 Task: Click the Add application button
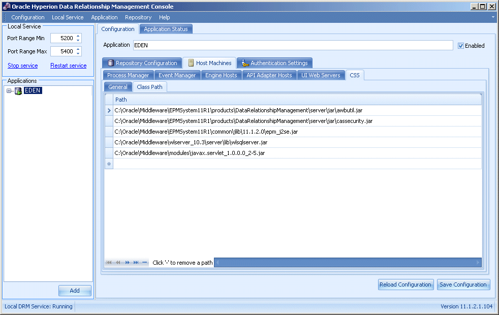(x=75, y=291)
